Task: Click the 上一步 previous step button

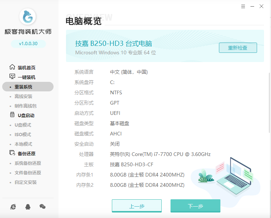Action: pyautogui.click(x=137, y=206)
